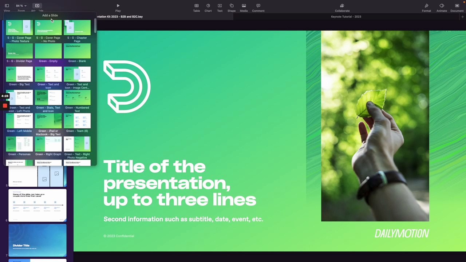Switch to Keynote Tutorial - 2023 tab
The width and height of the screenshot is (466, 262).
(x=346, y=17)
